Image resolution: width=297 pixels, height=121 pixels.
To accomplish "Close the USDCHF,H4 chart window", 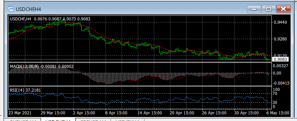I will point(283,9).
